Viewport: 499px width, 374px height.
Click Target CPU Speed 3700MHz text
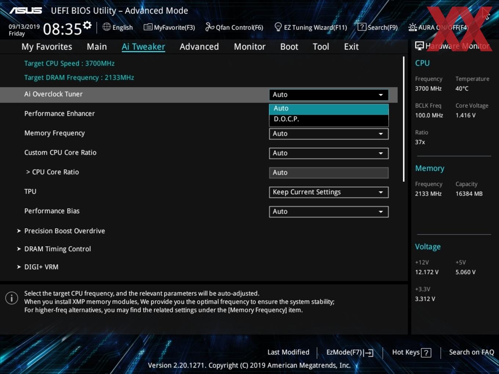click(x=69, y=63)
